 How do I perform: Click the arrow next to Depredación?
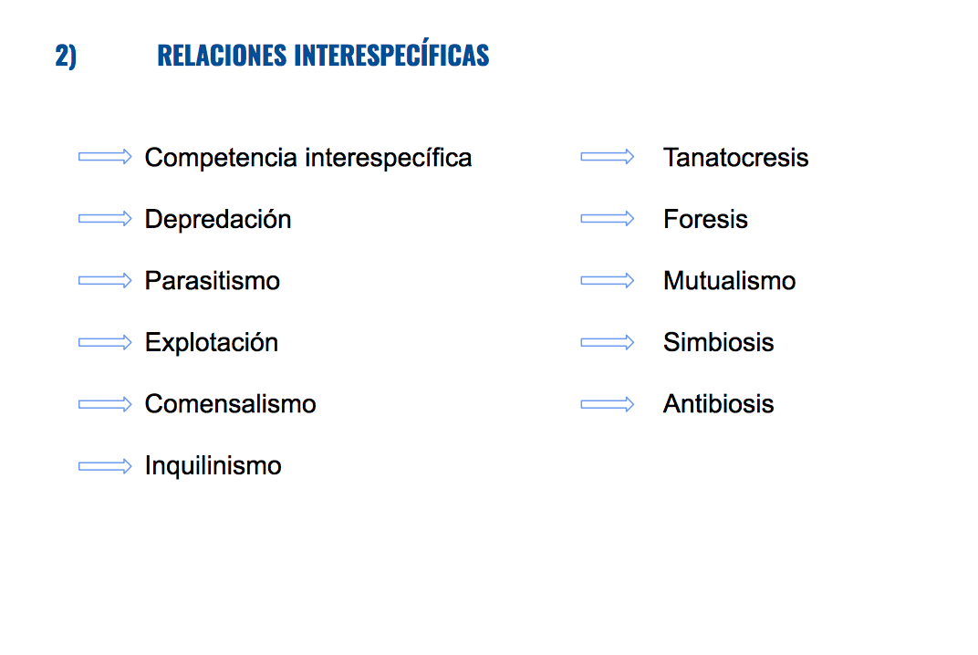pos(105,218)
